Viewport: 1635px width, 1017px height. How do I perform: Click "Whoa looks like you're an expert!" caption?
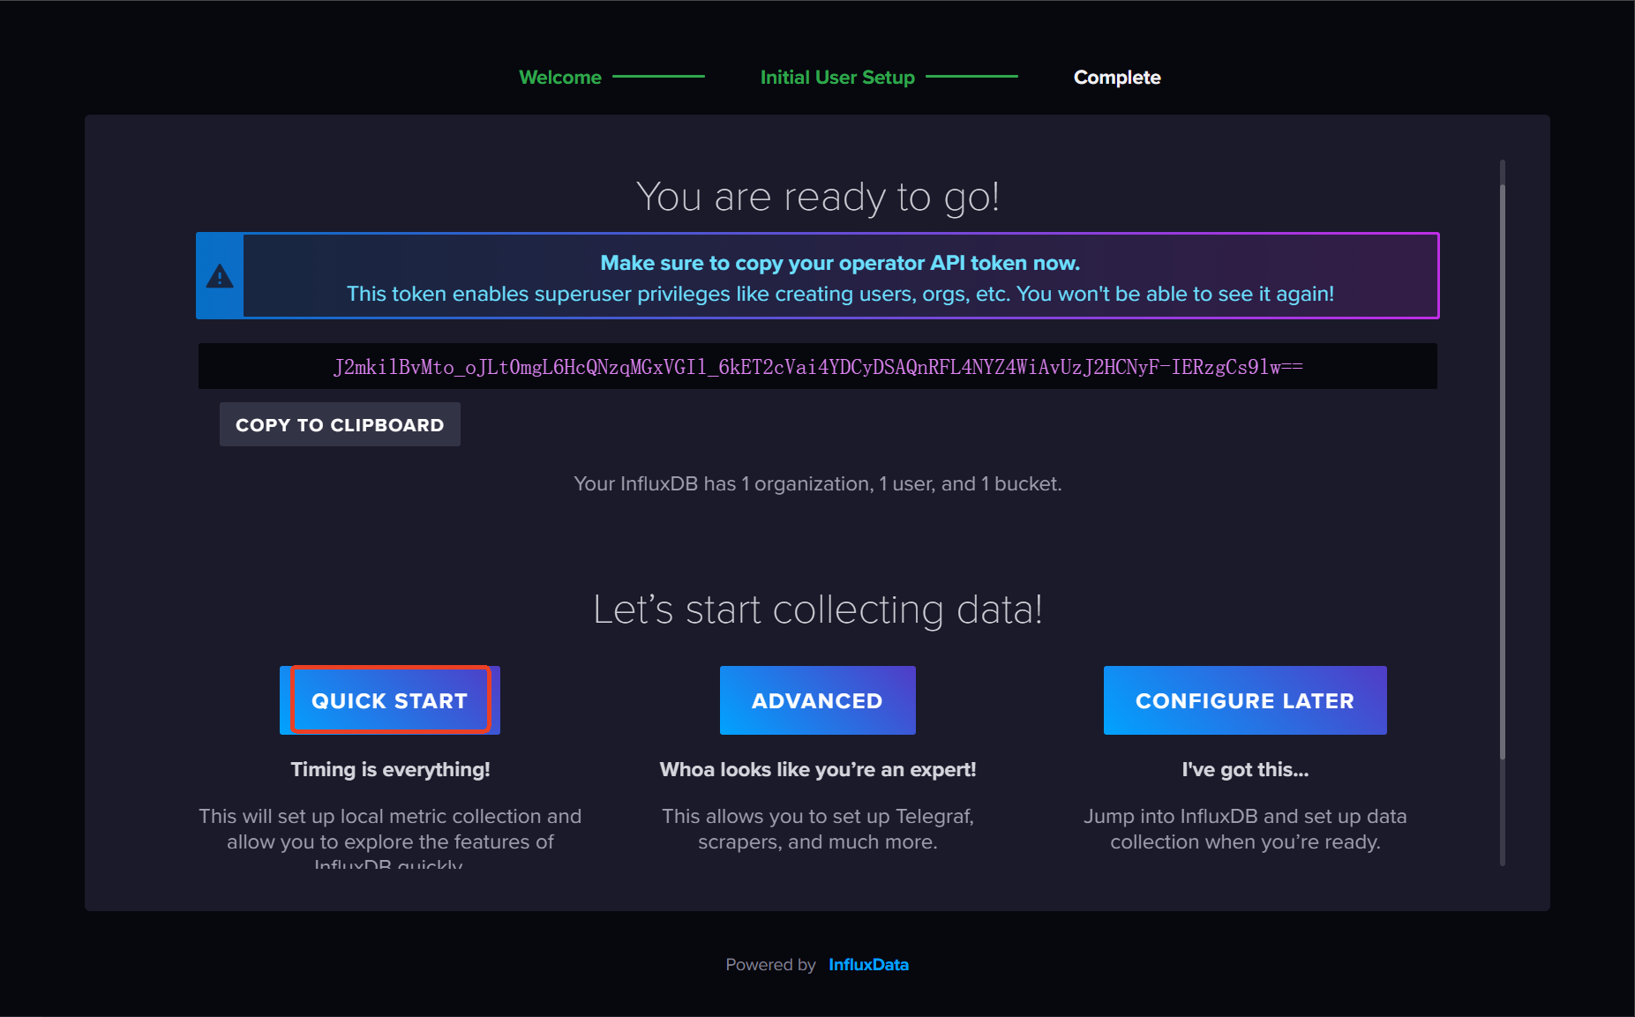click(x=818, y=769)
